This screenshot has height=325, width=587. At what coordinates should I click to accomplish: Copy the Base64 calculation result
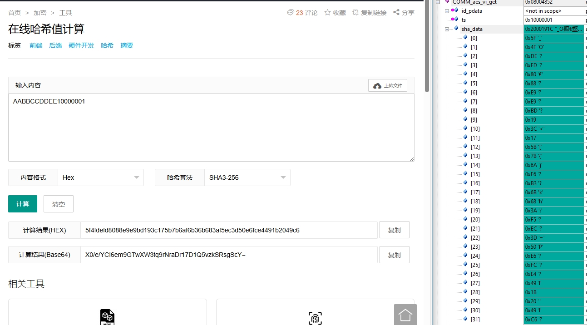[x=394, y=255]
